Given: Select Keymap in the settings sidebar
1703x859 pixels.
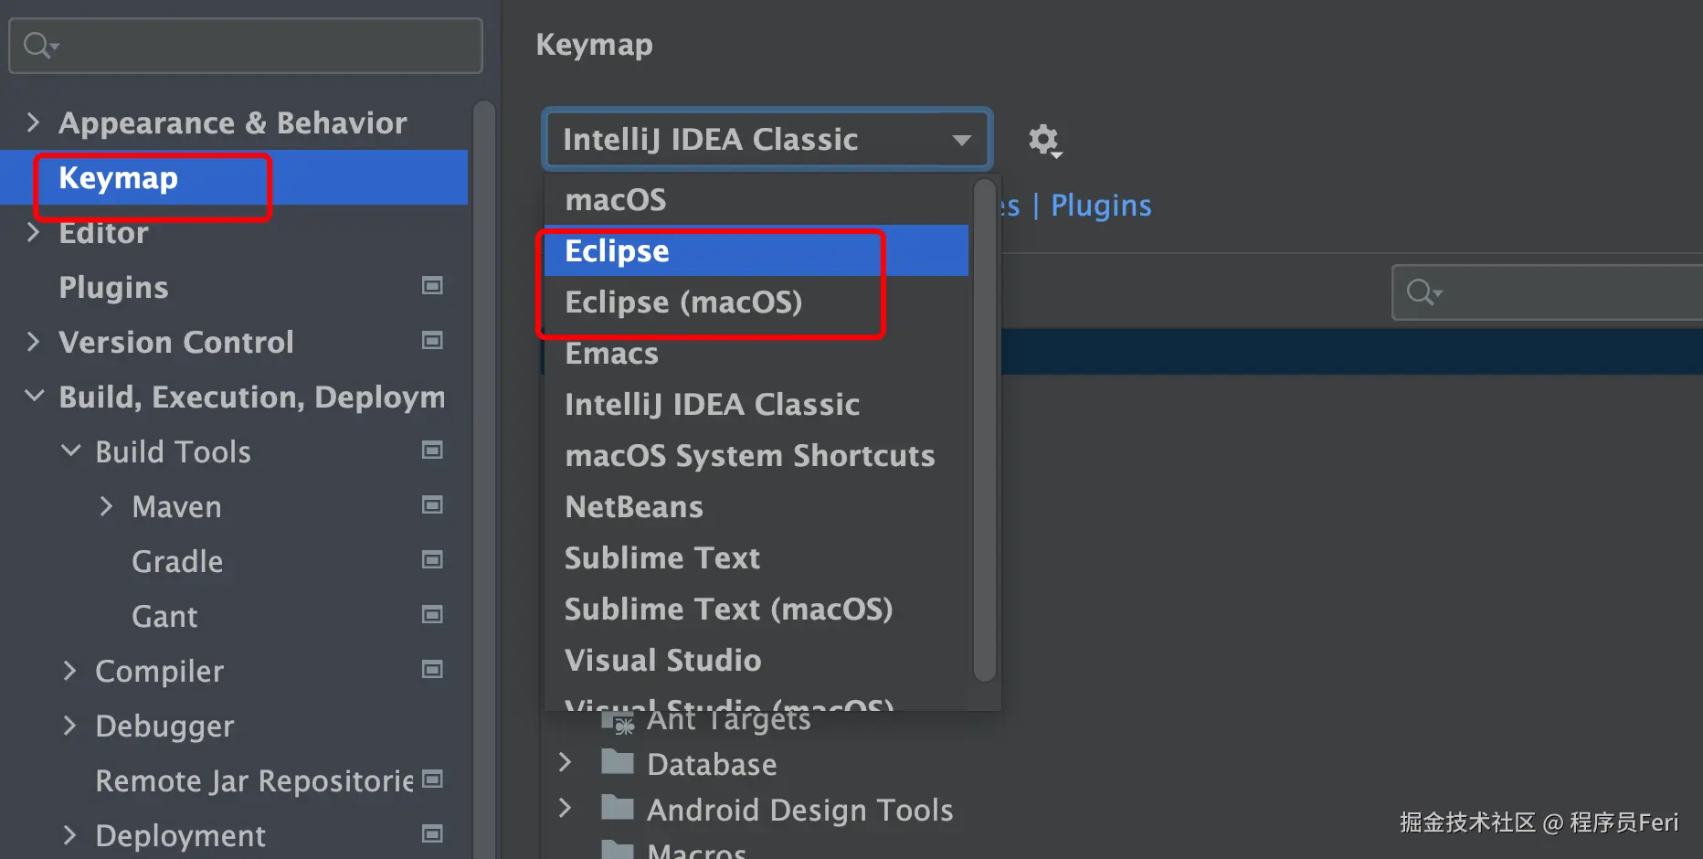Looking at the screenshot, I should tap(119, 178).
